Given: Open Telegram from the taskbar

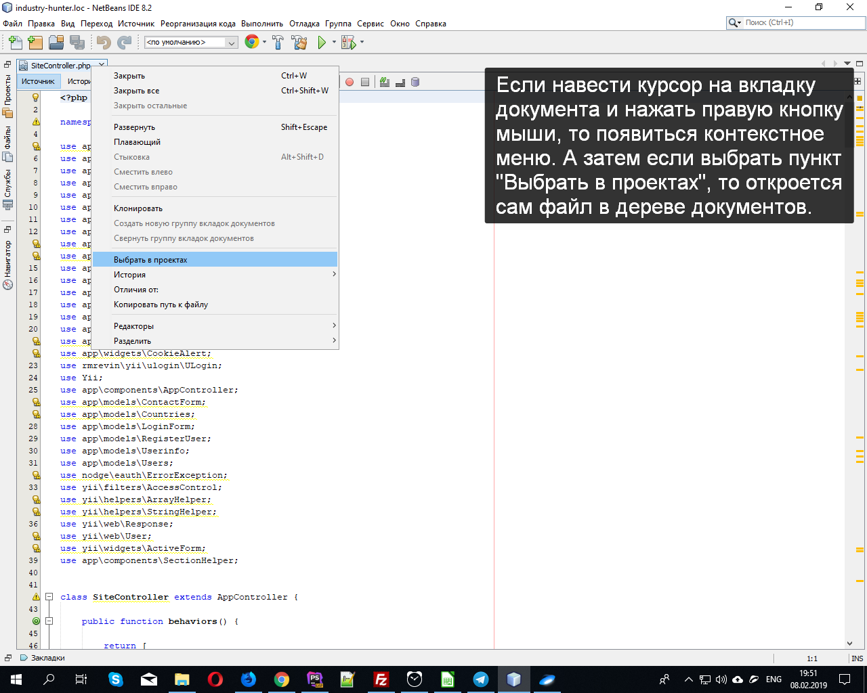Looking at the screenshot, I should tap(481, 679).
